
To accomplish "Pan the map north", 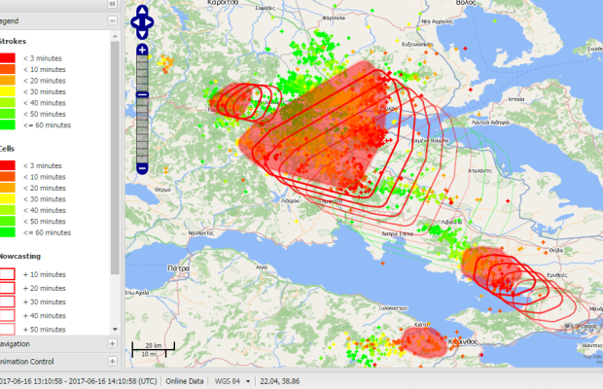I will (142, 10).
